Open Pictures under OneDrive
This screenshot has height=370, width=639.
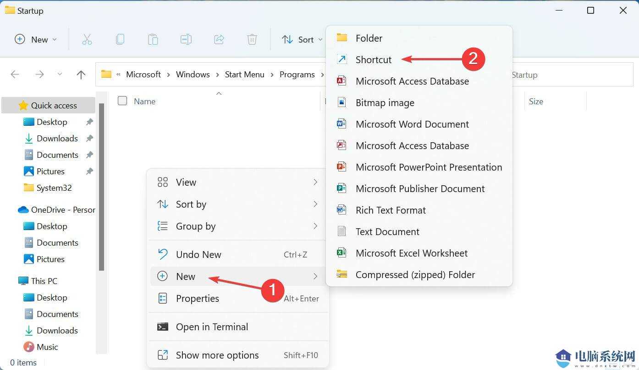[50, 259]
